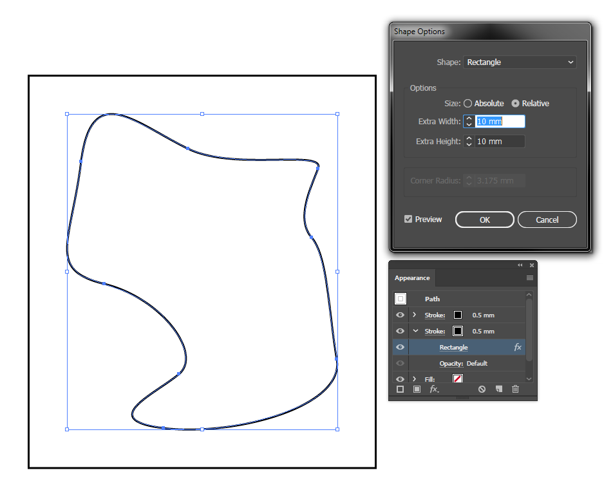Select the Add New Fill icon
The image size is (613, 488).
point(417,389)
